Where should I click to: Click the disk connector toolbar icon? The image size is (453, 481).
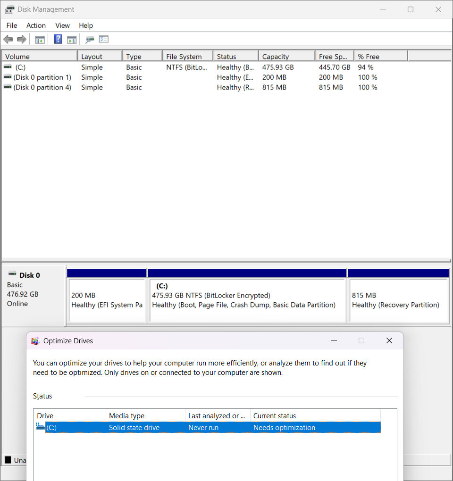click(90, 40)
